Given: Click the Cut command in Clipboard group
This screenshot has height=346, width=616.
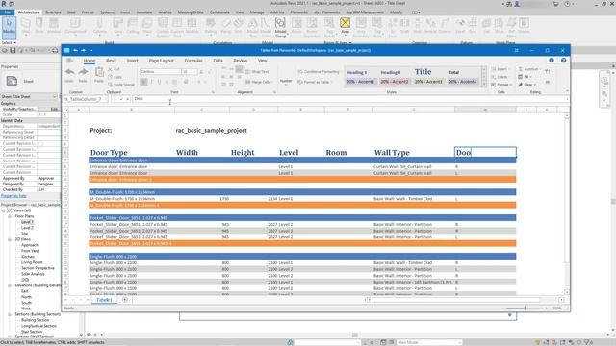Looking at the screenshot, I should 115,69.
